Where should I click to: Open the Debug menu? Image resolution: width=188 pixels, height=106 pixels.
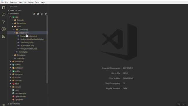[31, 2]
